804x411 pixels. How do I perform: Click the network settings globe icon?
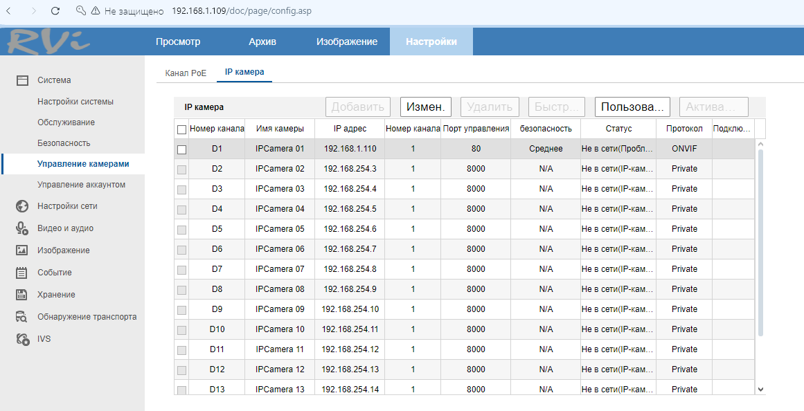point(21,206)
